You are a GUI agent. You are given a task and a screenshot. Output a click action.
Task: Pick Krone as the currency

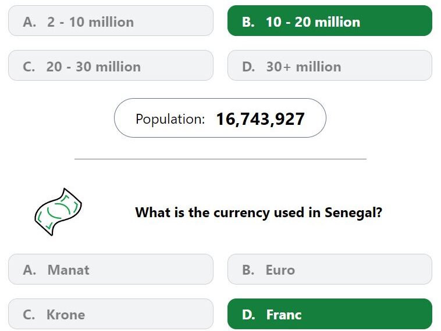coord(111,314)
